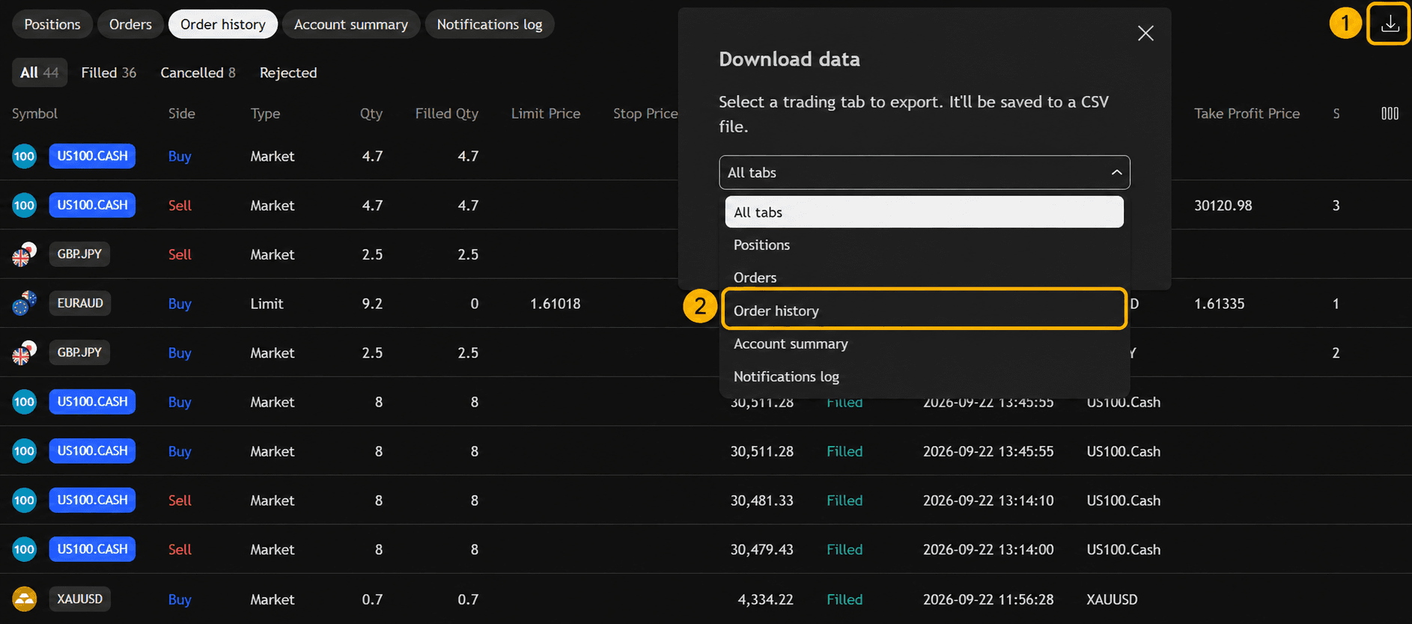The height and width of the screenshot is (624, 1412).
Task: Click Sell side in GBP.JPY row
Action: [180, 254]
